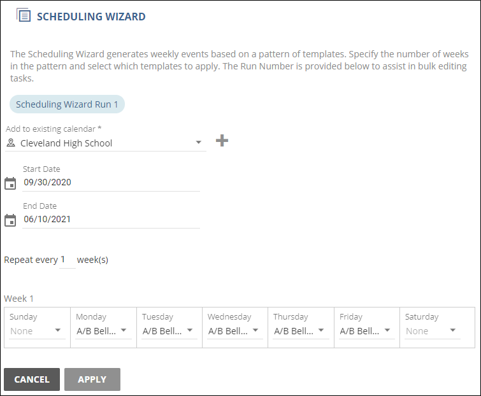Expand the existing calendar dropdown arrow

(x=199, y=143)
